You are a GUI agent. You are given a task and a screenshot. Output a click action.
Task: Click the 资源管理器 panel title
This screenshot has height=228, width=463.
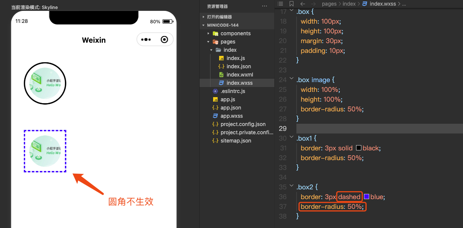[217, 6]
